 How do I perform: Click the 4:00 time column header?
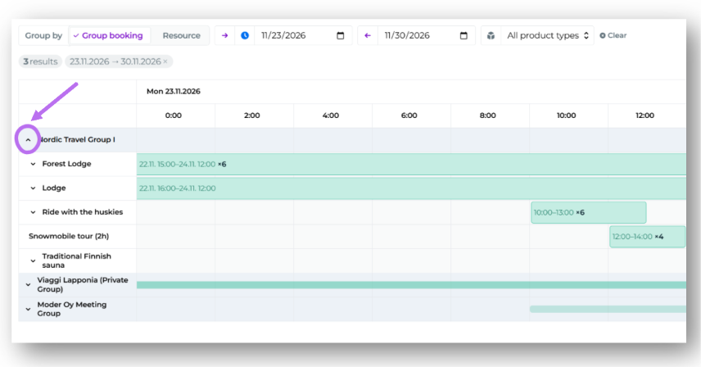pyautogui.click(x=331, y=116)
